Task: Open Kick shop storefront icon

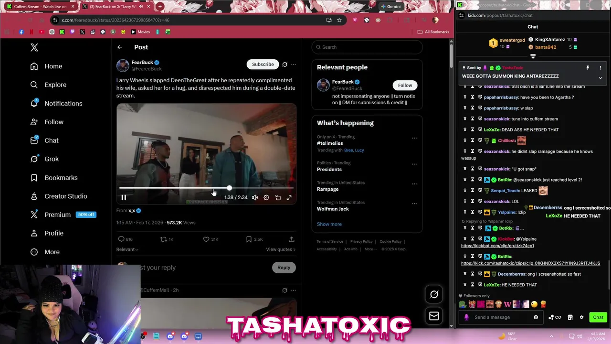Action: (570, 317)
